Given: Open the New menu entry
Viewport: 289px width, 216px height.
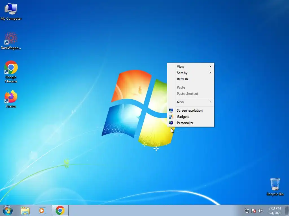Looking at the screenshot, I should (x=191, y=102).
